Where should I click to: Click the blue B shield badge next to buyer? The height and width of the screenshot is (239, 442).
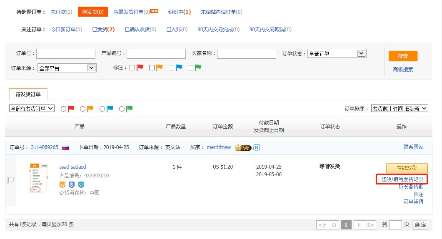[257, 147]
